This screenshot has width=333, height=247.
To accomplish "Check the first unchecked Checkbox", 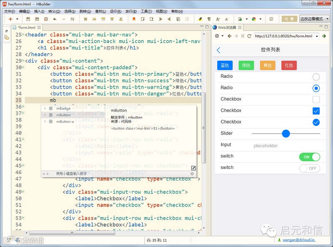I will (x=316, y=99).
